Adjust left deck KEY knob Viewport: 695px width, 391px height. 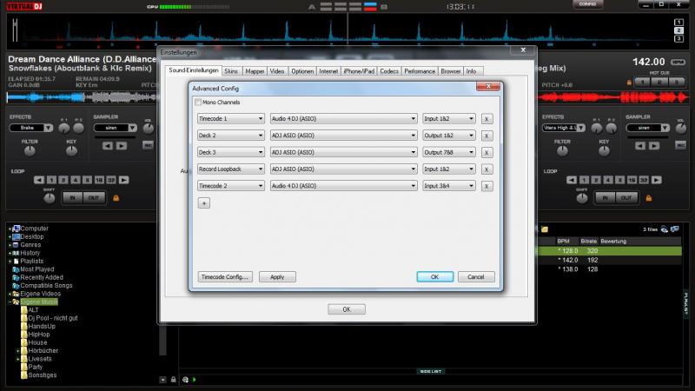pyautogui.click(x=71, y=151)
